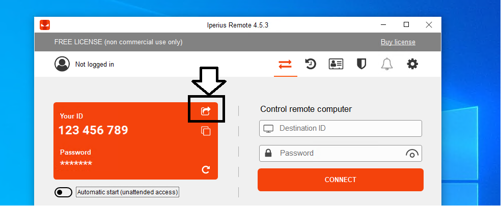This screenshot has height=206, width=501.
Task: Open the address book contacts icon
Action: coord(336,64)
